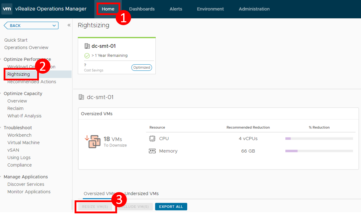The width and height of the screenshot is (361, 214).
Task: Click the Memory % Reduction bar
Action: point(319,151)
